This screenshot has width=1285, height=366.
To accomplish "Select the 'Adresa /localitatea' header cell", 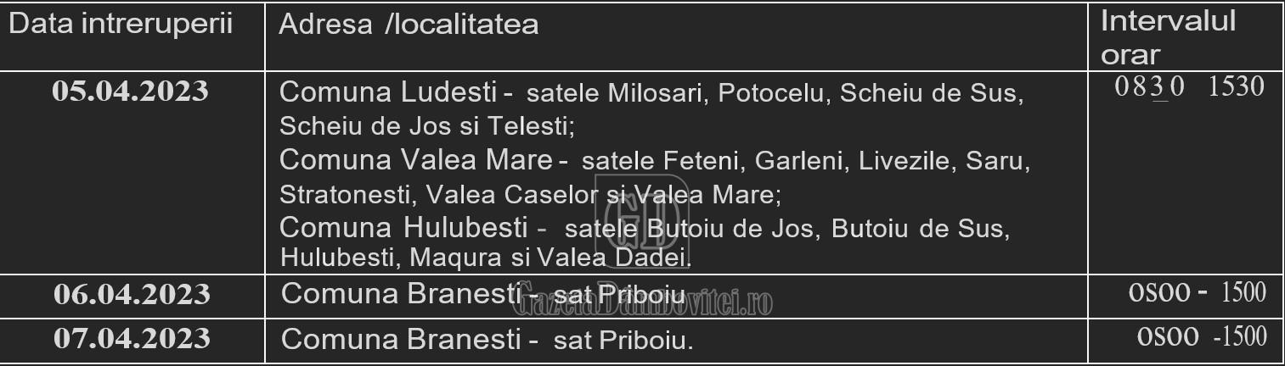I will (409, 24).
